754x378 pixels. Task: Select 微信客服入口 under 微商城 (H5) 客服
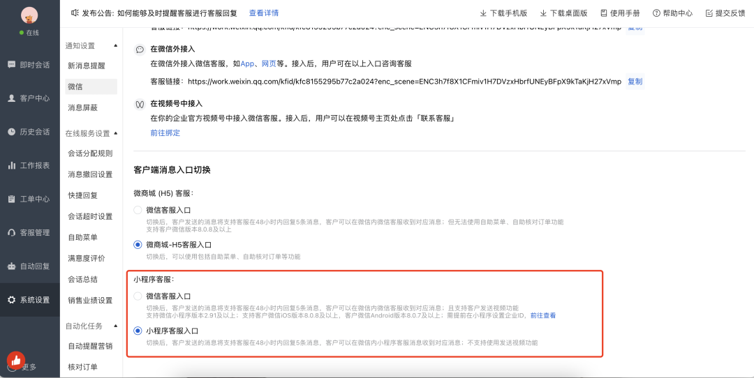point(138,210)
